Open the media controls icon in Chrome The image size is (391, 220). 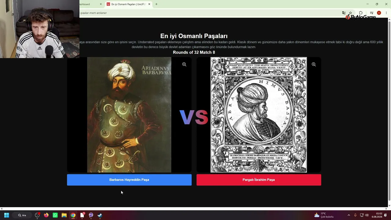371,13
